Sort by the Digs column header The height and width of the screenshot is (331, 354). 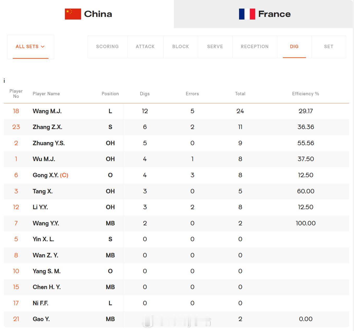coord(145,94)
